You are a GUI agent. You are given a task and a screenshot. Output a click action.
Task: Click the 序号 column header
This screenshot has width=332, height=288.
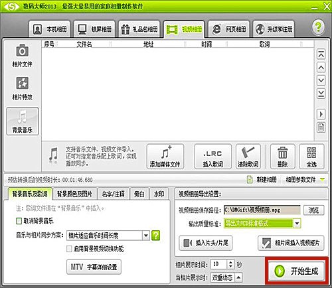click(49, 44)
